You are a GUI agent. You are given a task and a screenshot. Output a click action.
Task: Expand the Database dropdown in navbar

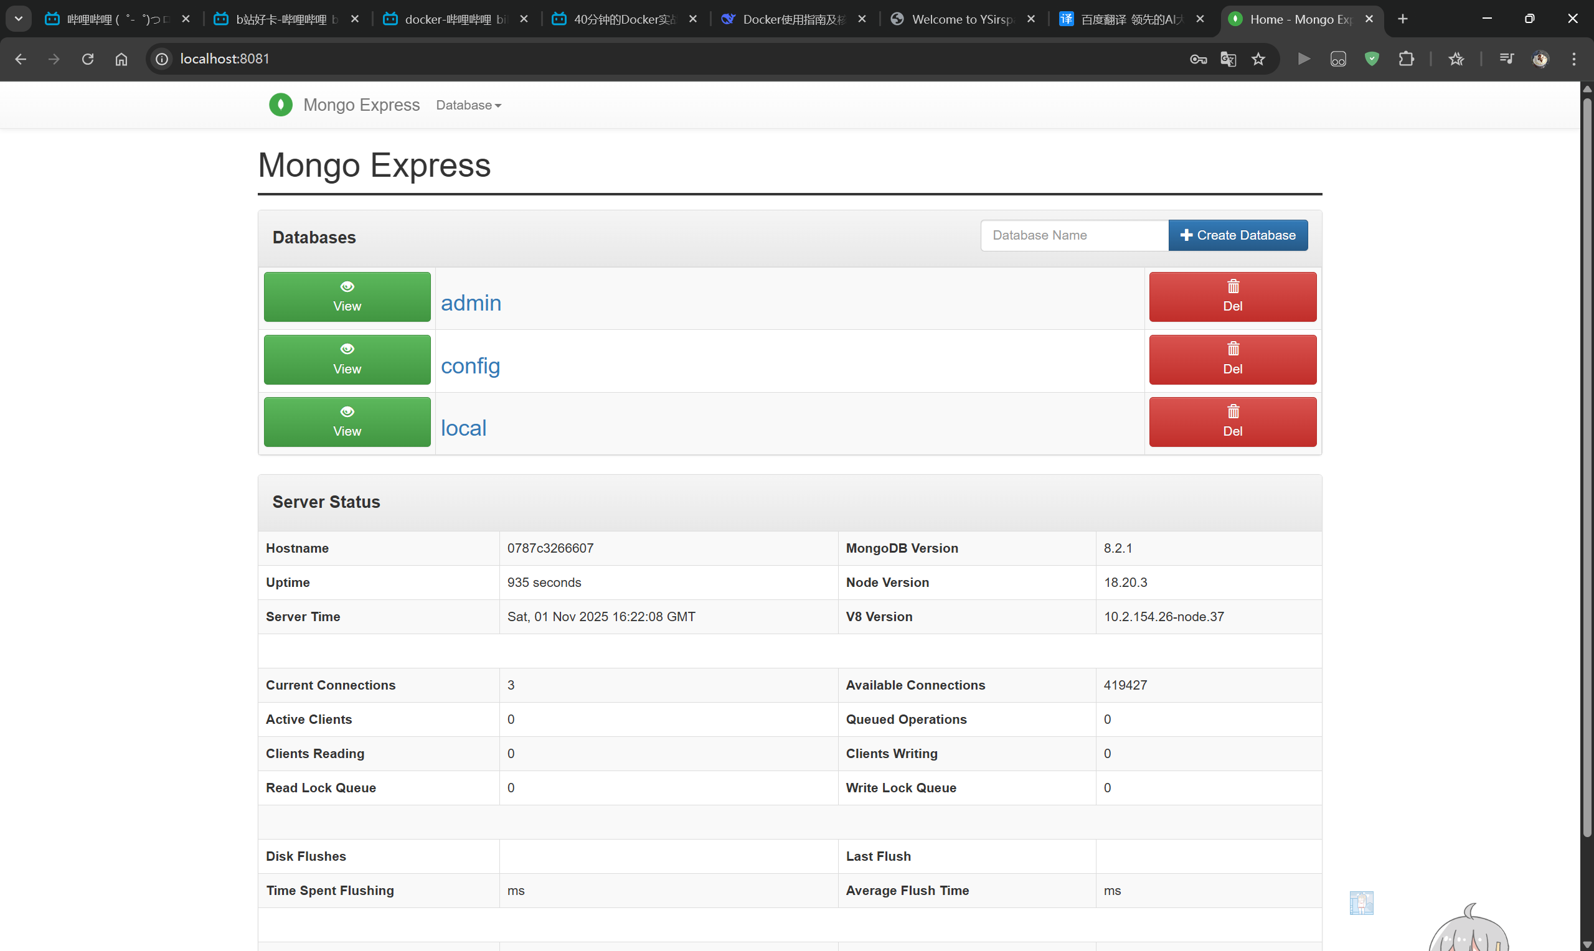[x=468, y=105]
